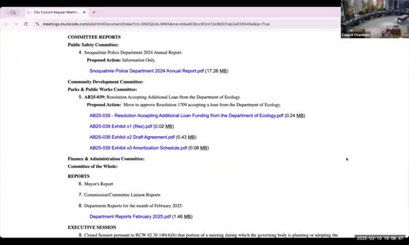Viewport: 409px width, 245px height.
Task: Go back using the browser back arrow
Action: click(6, 24)
